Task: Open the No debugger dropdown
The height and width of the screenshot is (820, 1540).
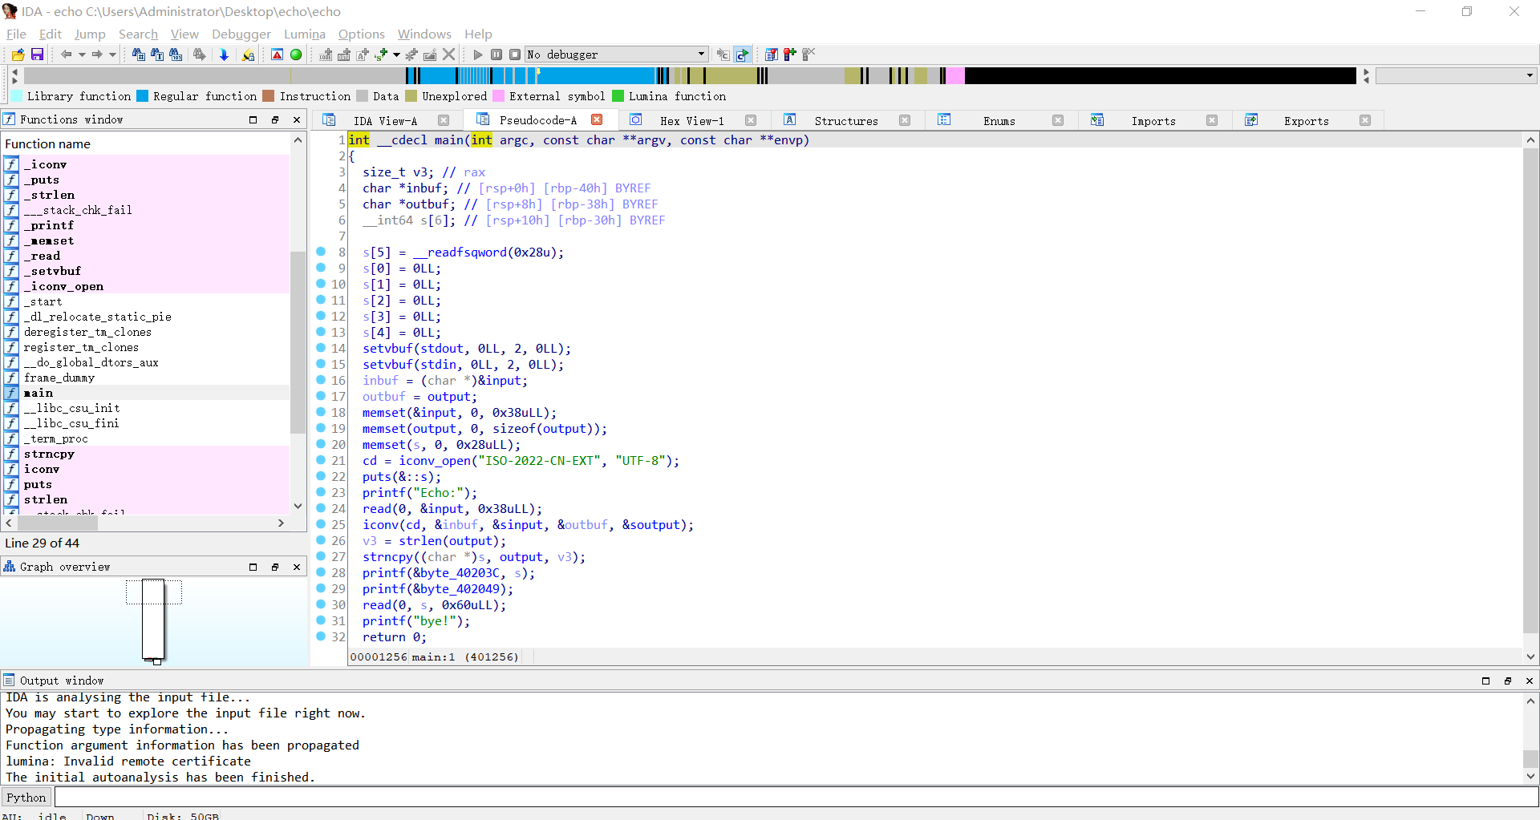Action: [616, 55]
